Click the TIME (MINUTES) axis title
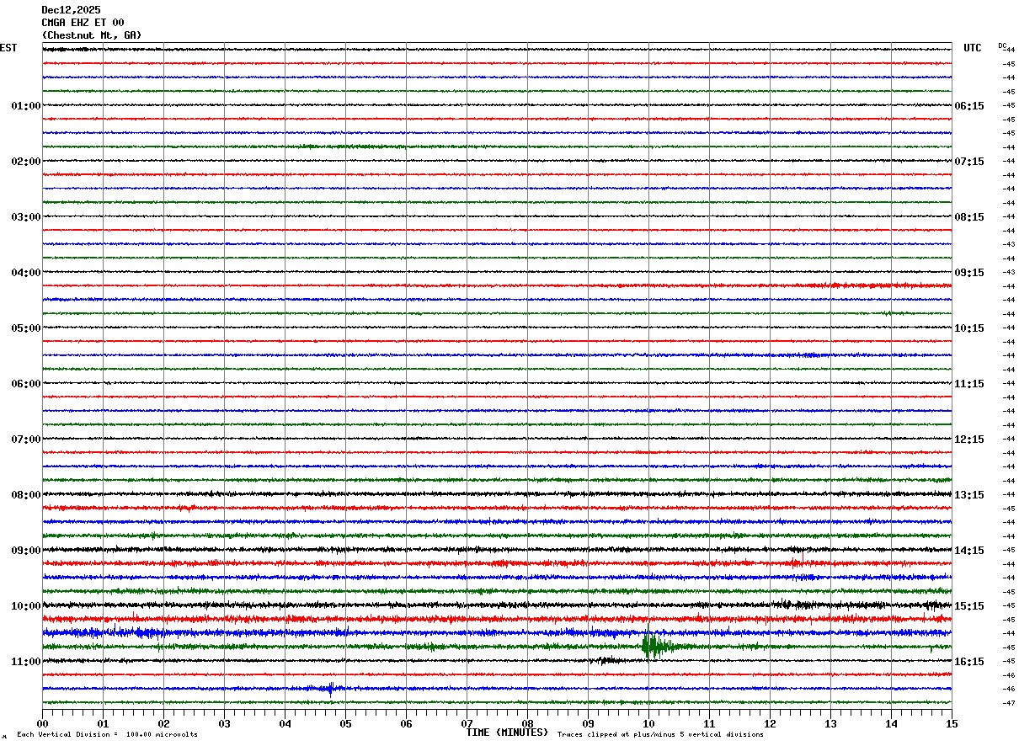This screenshot has height=746, width=1019. [x=507, y=733]
